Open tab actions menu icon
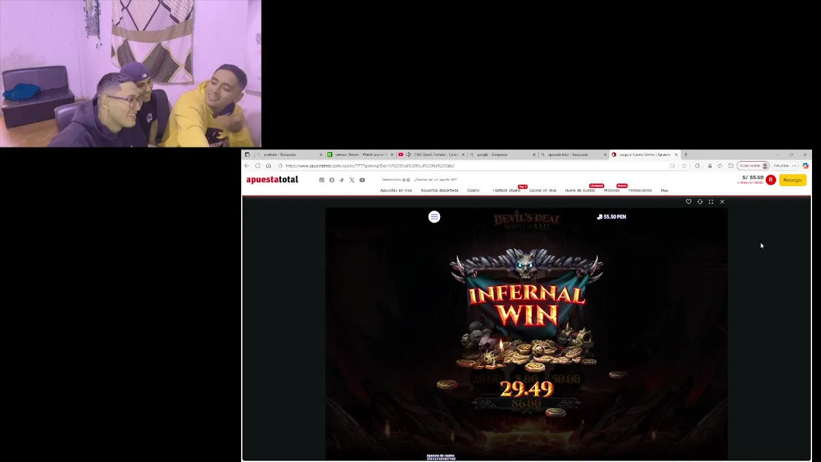 [247, 155]
